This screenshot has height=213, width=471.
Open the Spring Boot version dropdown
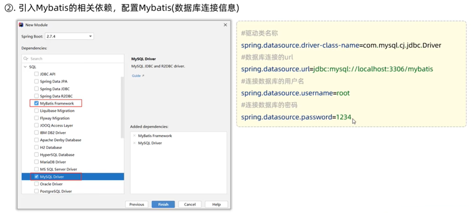(69, 36)
